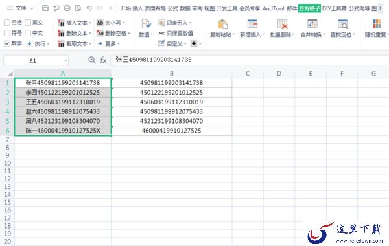Expand the 四舍五入 dropdown arrow

click(x=191, y=23)
